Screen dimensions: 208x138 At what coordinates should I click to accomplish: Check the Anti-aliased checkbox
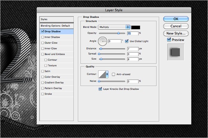tap(113, 75)
